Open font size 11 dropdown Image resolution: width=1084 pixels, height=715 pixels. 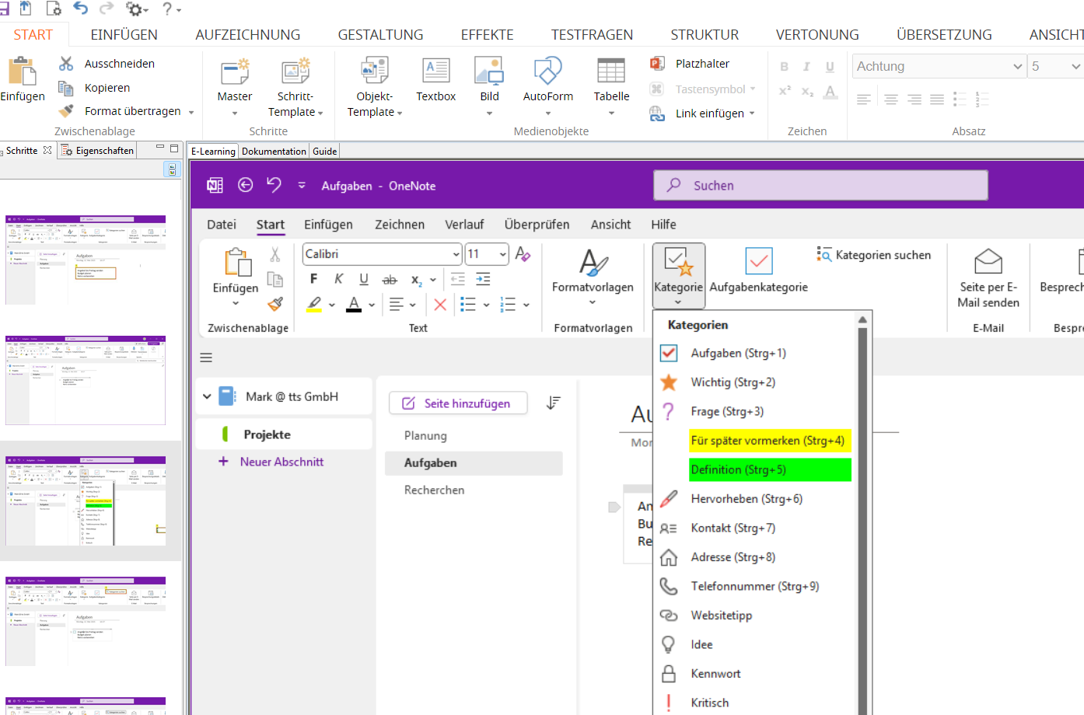[503, 254]
